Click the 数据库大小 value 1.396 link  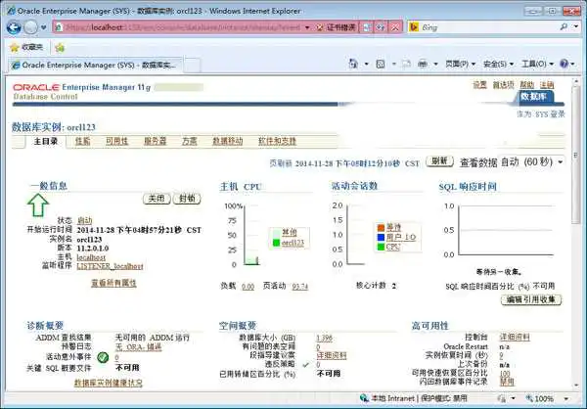click(324, 338)
